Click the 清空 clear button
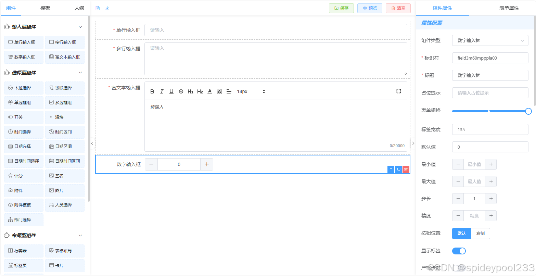Image resolution: width=536 pixels, height=277 pixels. 398,8
